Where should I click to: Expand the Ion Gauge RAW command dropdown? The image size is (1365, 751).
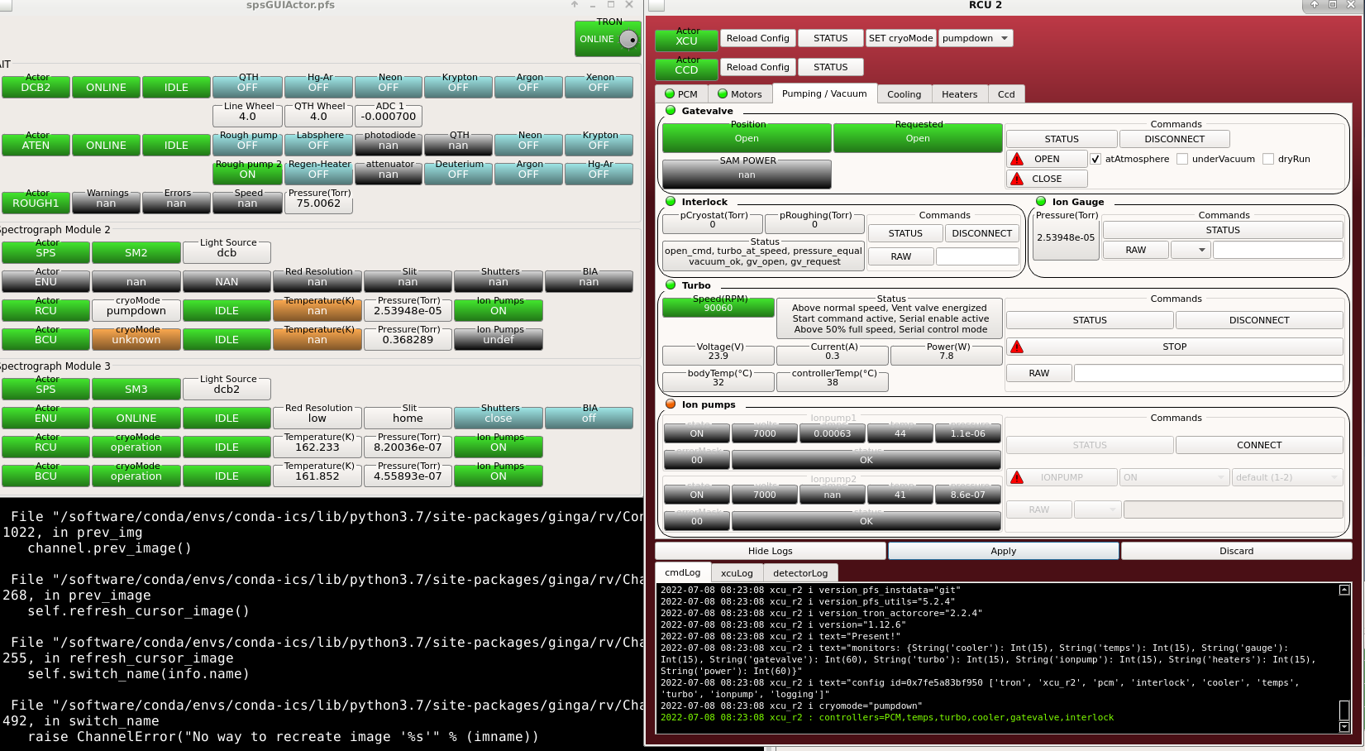pos(1191,250)
